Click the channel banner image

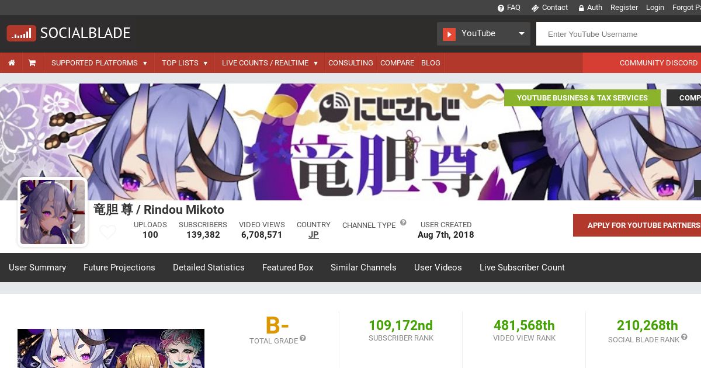(x=350, y=142)
